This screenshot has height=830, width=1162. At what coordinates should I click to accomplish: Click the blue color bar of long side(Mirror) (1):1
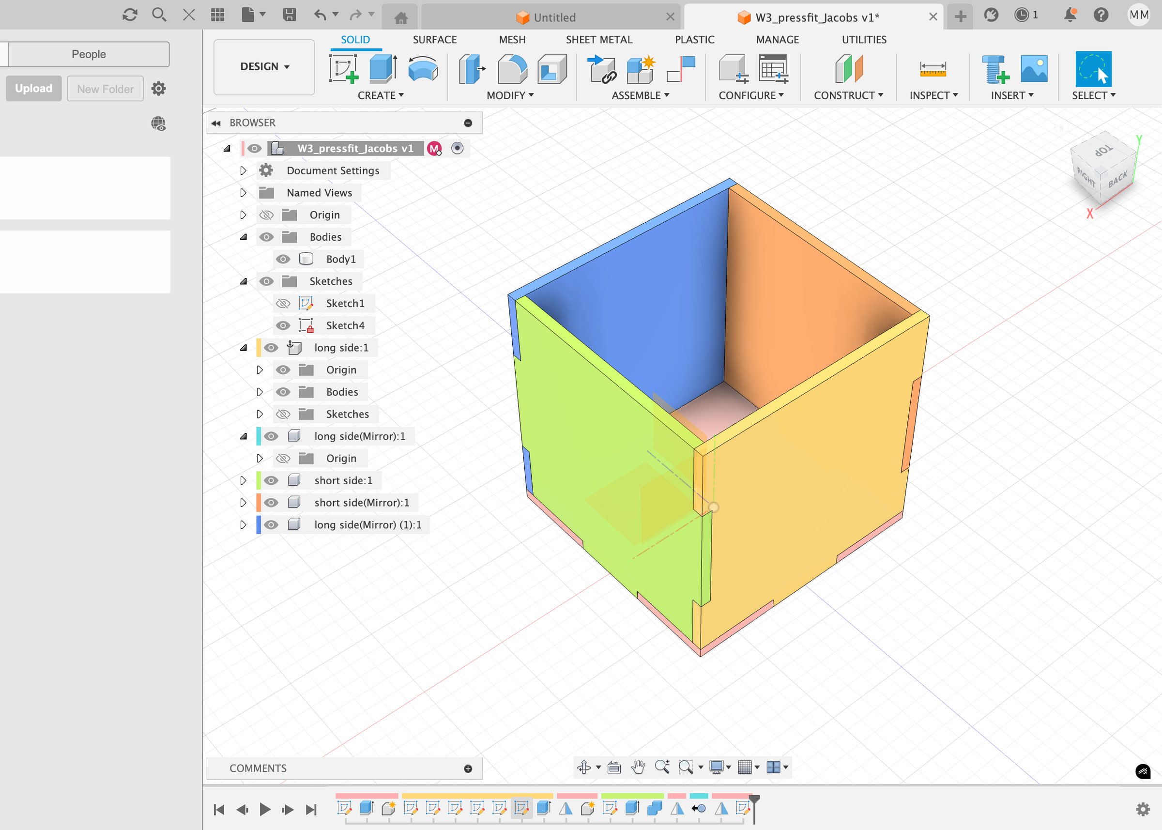click(259, 525)
